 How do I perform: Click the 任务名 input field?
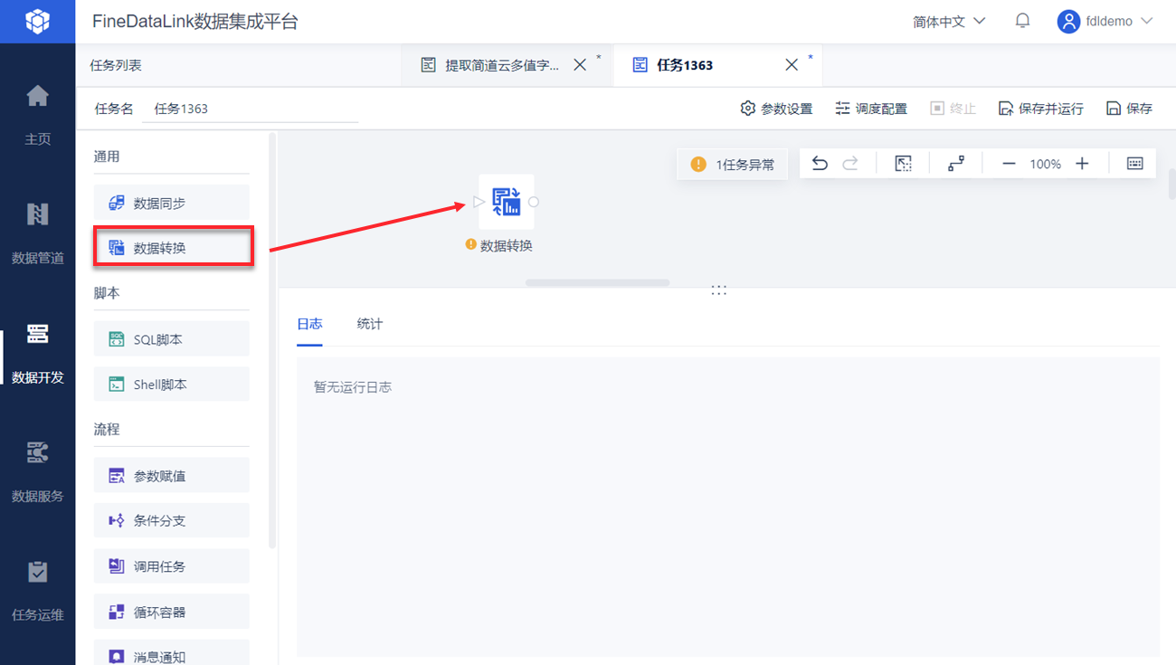click(251, 109)
